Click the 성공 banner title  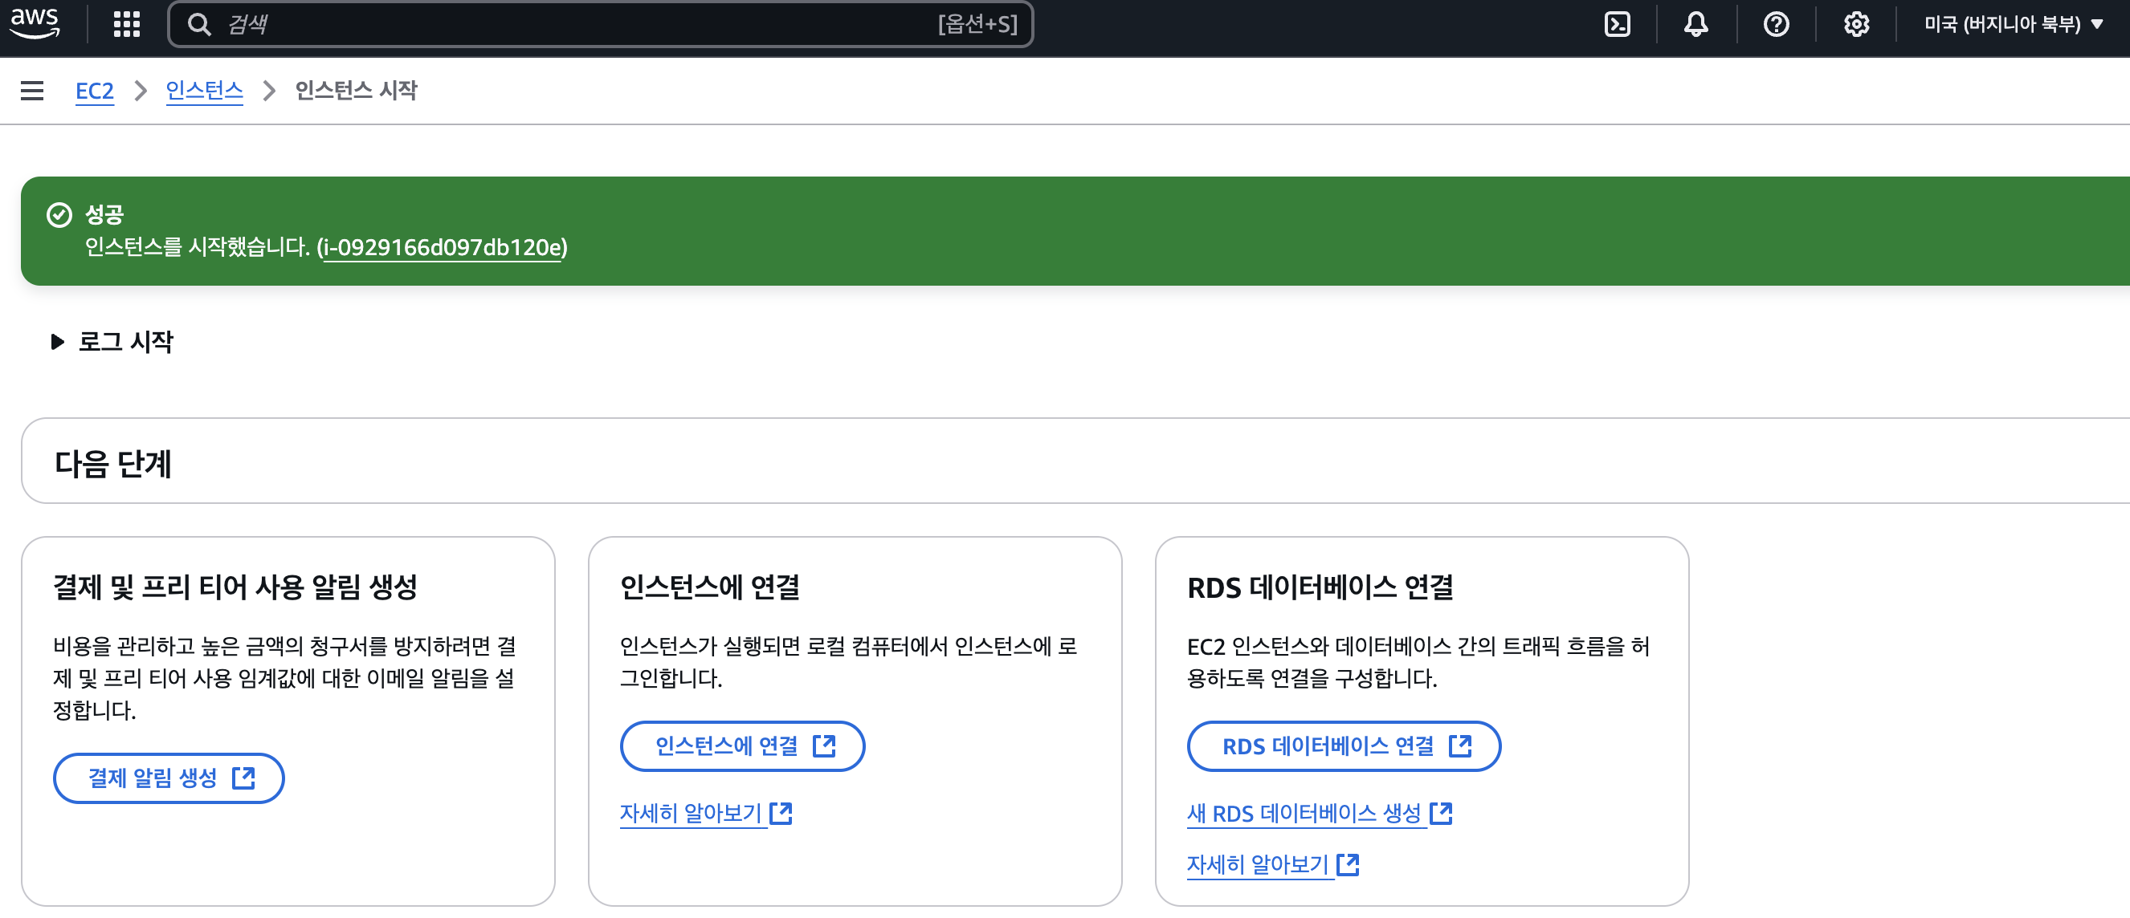[104, 215]
